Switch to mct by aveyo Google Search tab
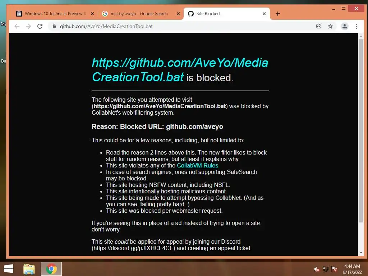Viewport: 368px width, 276px height. pyautogui.click(x=139, y=14)
